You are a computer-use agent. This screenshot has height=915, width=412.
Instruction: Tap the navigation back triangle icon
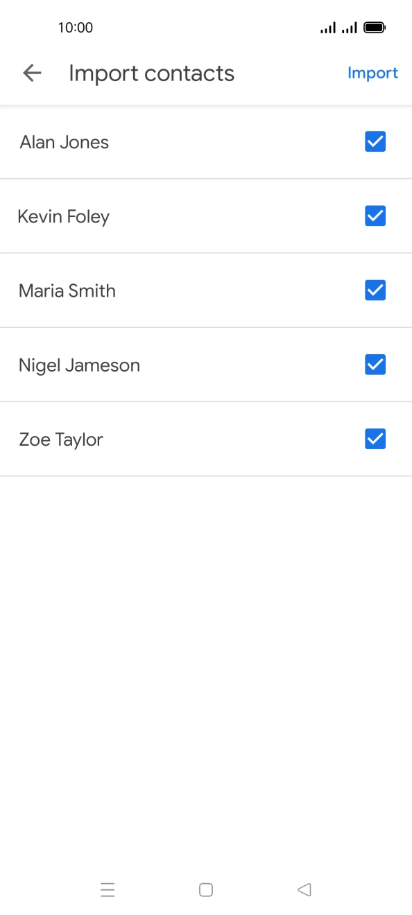click(x=304, y=889)
